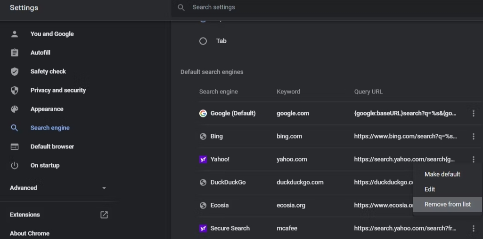The image size is (483, 239).
Task: Click the Search engine column header
Action: pyautogui.click(x=218, y=92)
